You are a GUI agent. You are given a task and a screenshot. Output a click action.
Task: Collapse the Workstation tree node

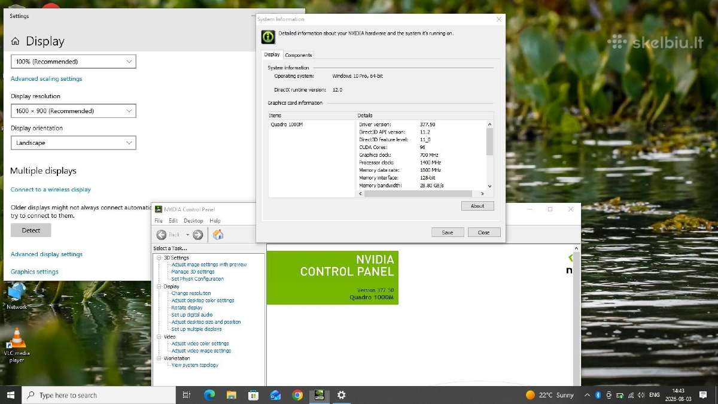point(159,359)
